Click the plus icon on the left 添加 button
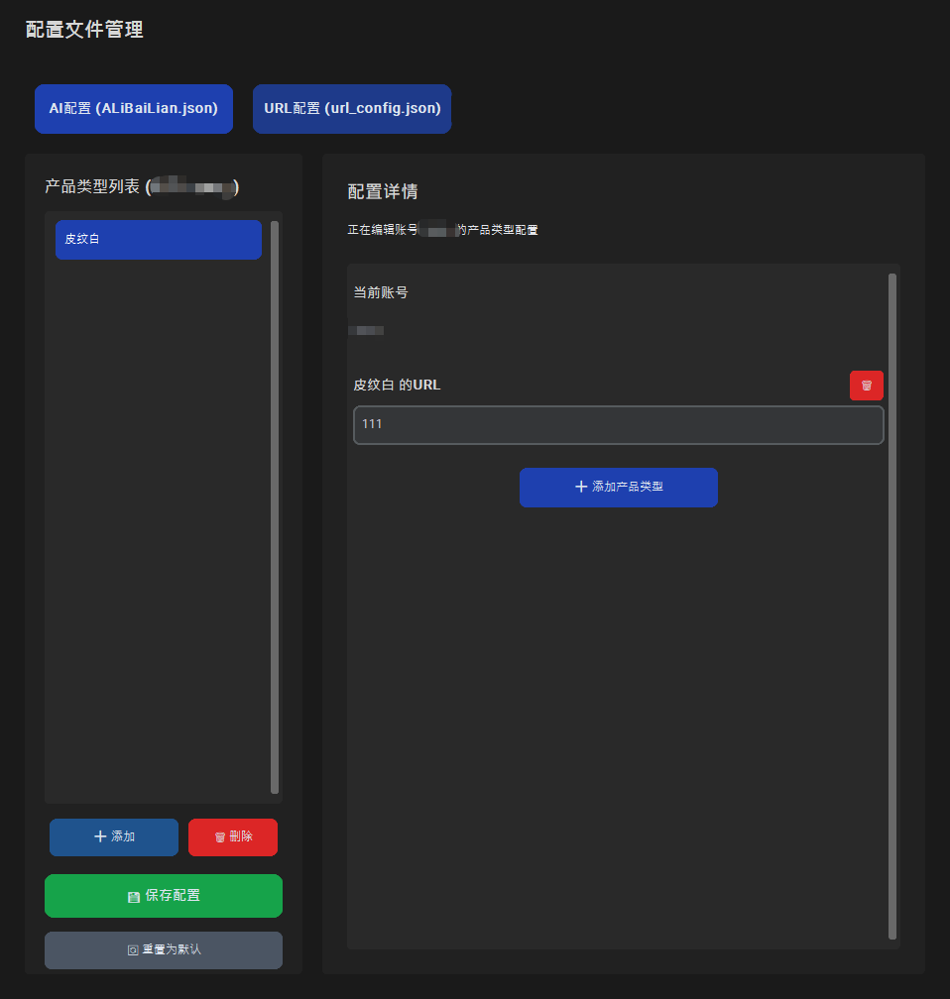Viewport: 950px width, 999px height. tap(100, 837)
